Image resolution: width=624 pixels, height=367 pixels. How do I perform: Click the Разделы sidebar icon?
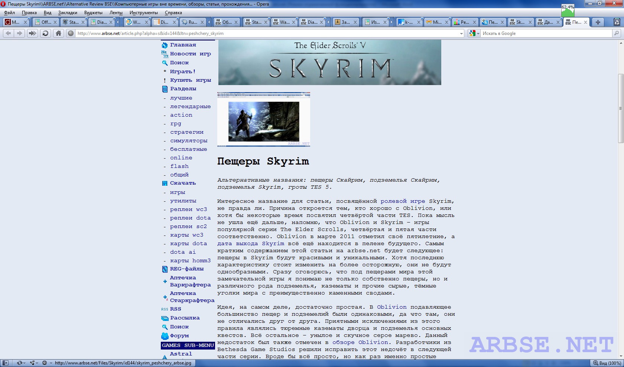(165, 89)
